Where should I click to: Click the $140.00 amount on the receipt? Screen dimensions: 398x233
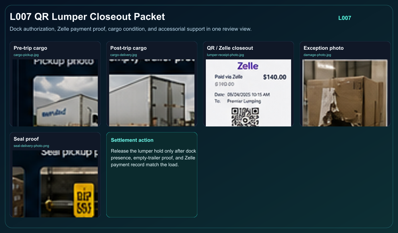click(275, 77)
